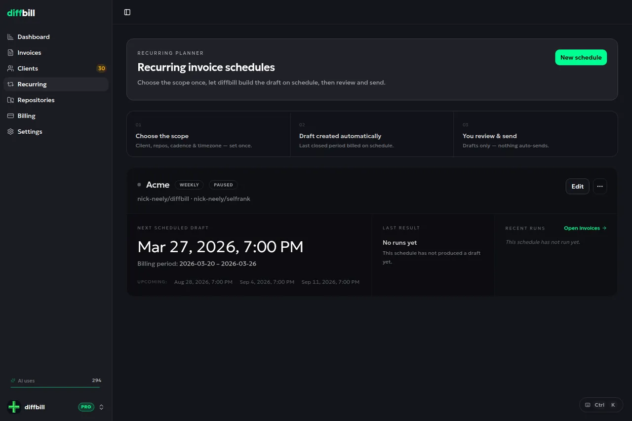The width and height of the screenshot is (632, 421).
Task: Click upcoming date Sep 11, 2026
Action: (x=330, y=282)
